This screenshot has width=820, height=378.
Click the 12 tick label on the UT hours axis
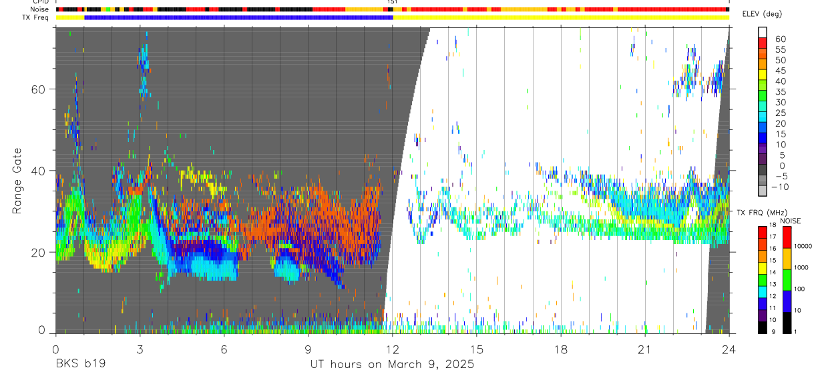[x=392, y=349]
